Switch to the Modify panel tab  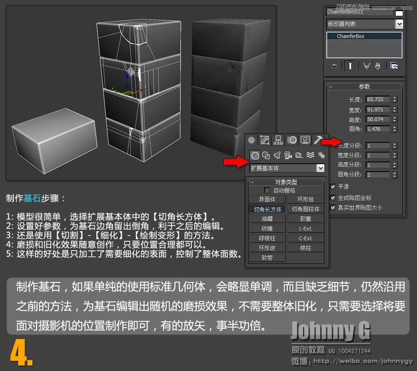265,140
